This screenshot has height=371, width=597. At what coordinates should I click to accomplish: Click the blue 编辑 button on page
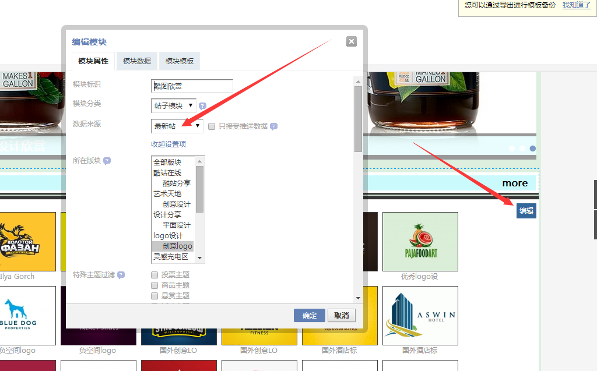(x=526, y=211)
